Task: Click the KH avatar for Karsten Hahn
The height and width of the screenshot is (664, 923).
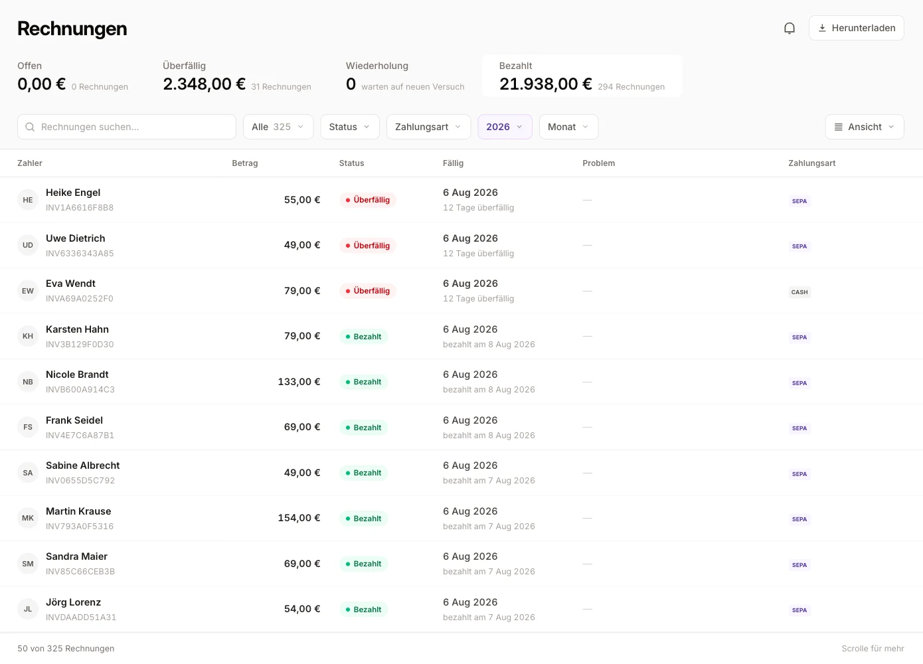Action: 28,336
